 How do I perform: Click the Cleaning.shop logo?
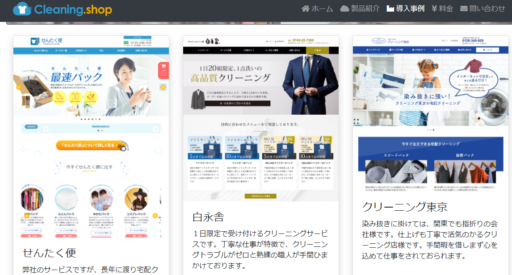point(63,9)
